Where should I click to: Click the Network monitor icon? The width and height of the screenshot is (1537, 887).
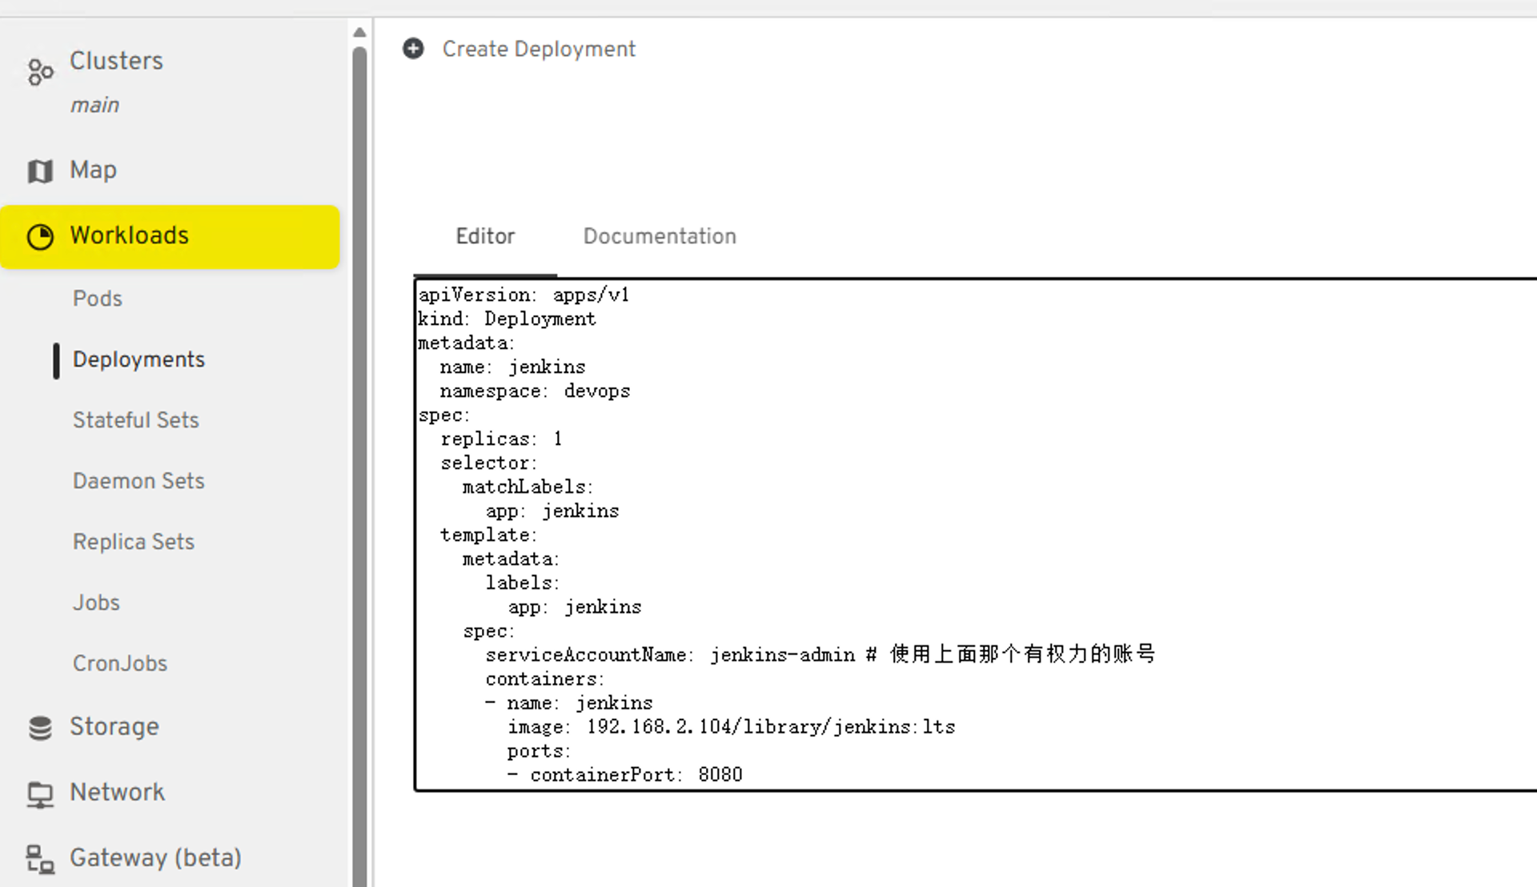(40, 793)
